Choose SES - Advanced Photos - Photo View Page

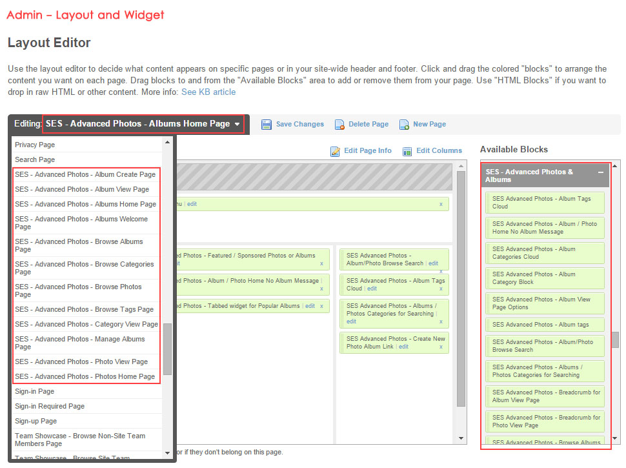click(81, 361)
